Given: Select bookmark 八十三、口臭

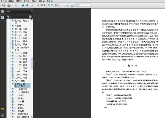Looking at the screenshot, I should tap(21, 59).
